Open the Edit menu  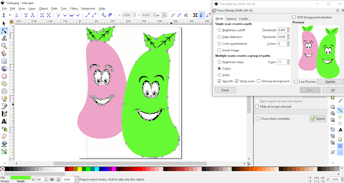pos(12,8)
